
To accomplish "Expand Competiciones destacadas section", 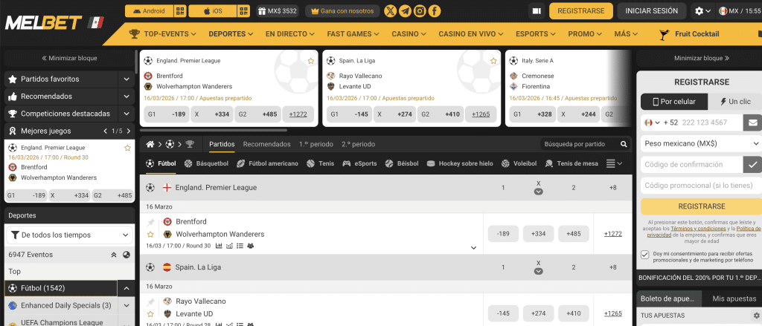I will 127,114.
